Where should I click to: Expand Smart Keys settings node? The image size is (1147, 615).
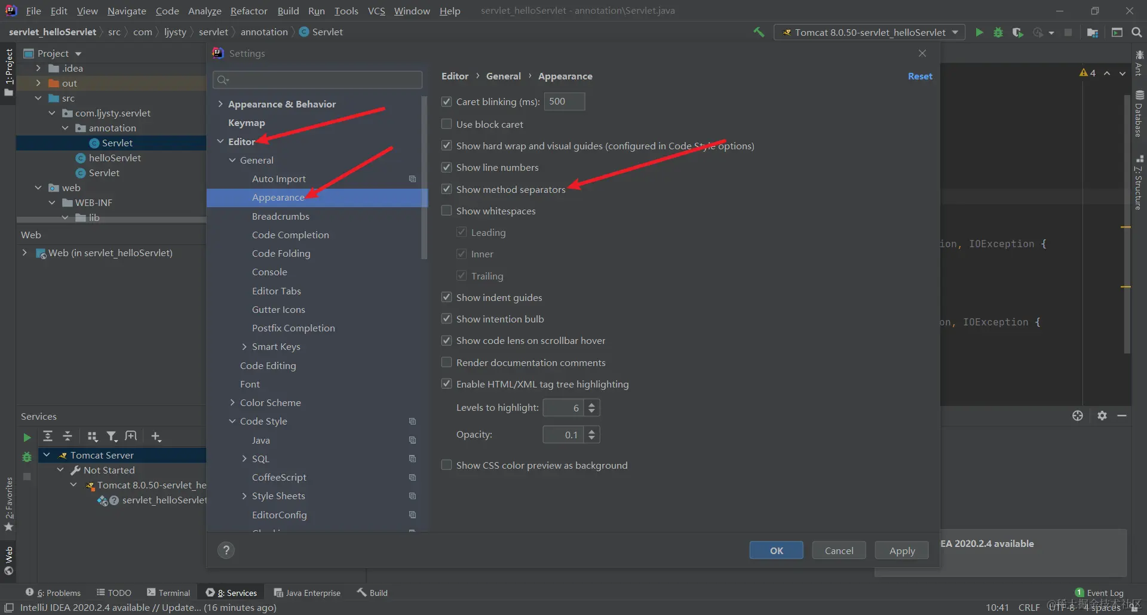click(x=244, y=346)
